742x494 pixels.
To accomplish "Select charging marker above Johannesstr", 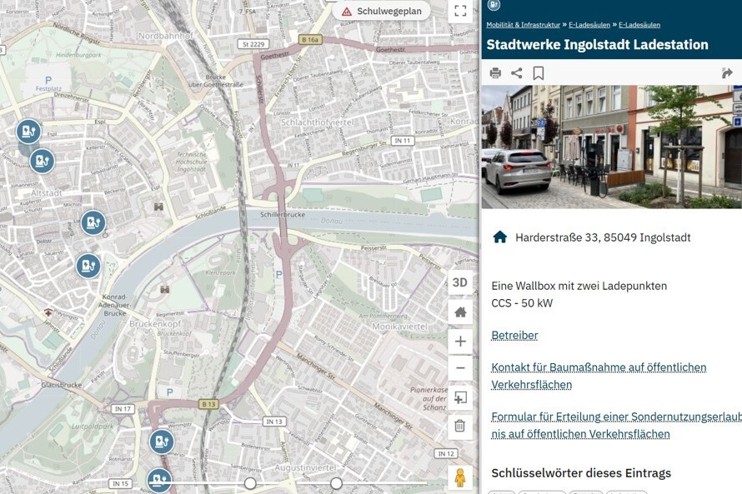I will click(x=42, y=162).
